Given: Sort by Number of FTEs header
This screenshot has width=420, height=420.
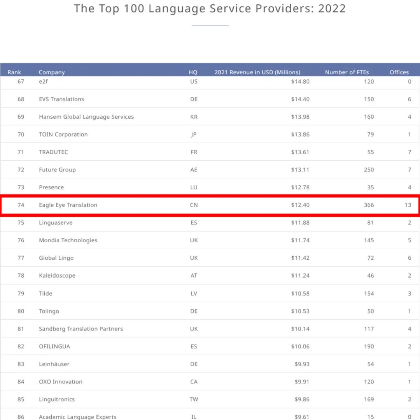Looking at the screenshot, I should (x=347, y=72).
